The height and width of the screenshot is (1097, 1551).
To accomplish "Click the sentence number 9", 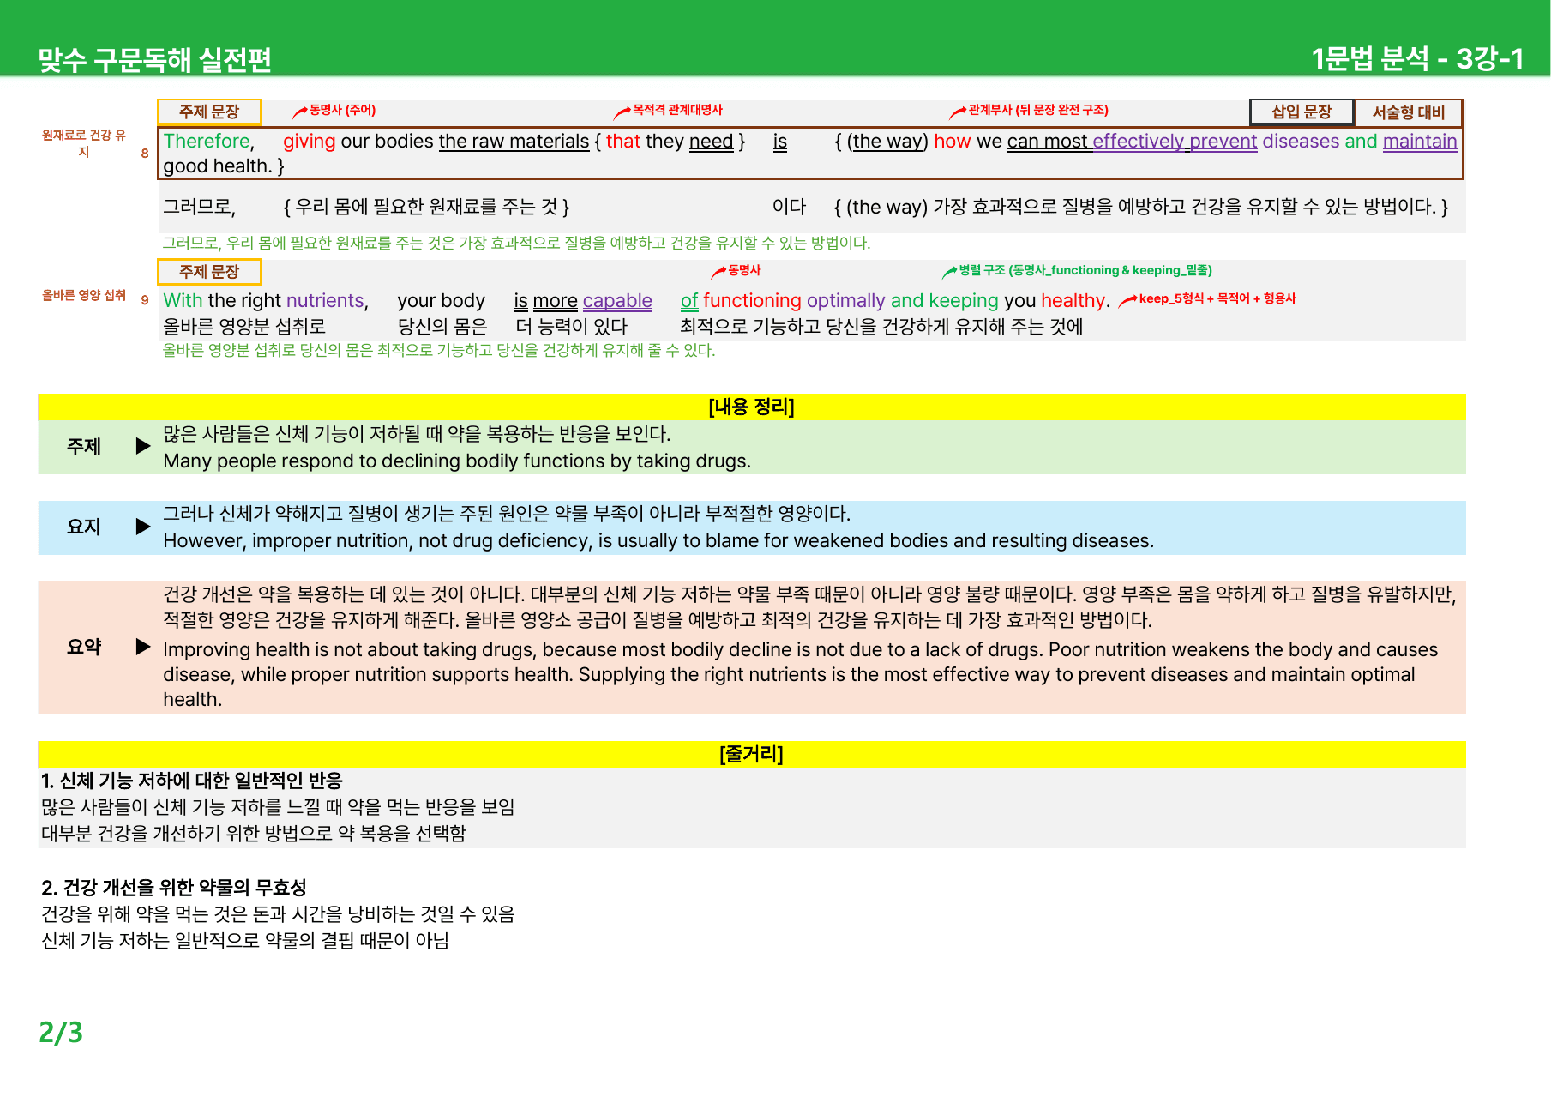I will pos(145,300).
